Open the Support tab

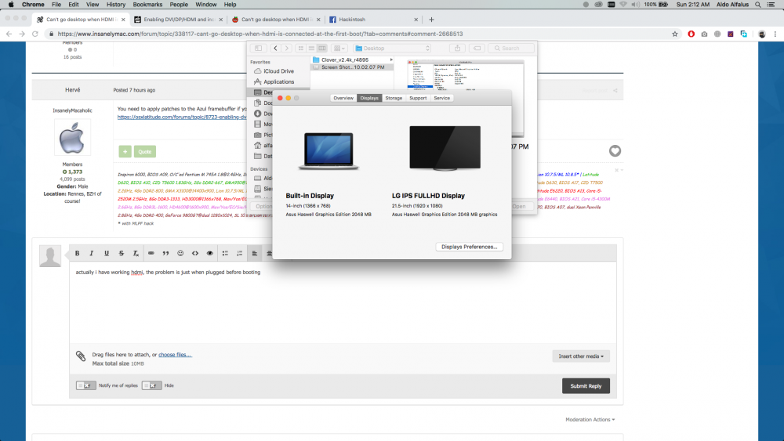tap(418, 98)
